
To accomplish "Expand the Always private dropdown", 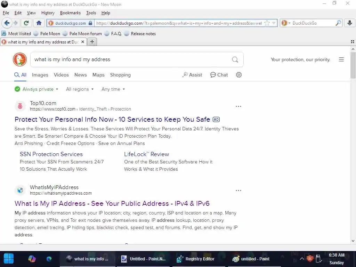I will point(36,89).
